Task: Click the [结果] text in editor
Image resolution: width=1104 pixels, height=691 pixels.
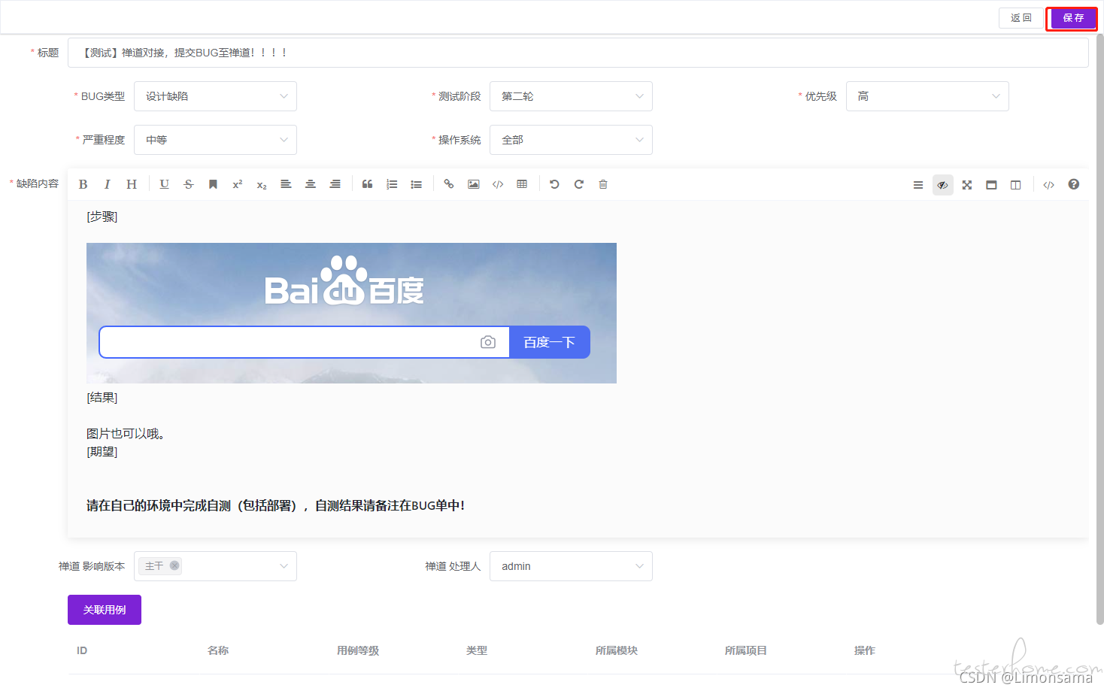Action: 102,398
